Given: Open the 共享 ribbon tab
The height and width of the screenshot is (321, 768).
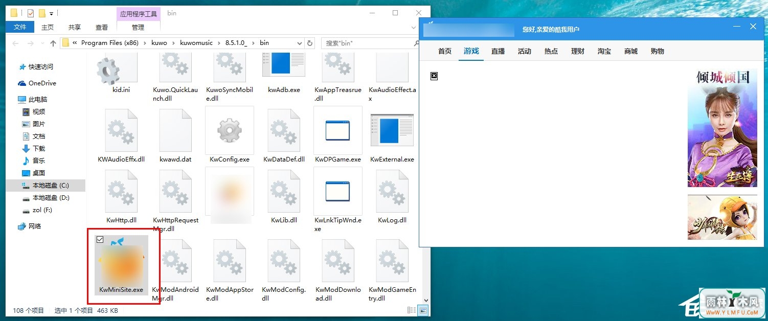Looking at the screenshot, I should point(75,28).
